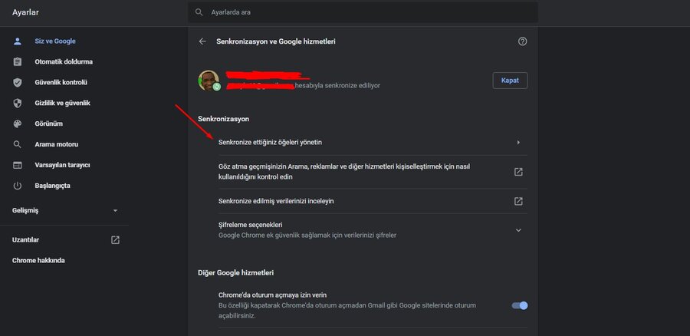Image resolution: width=690 pixels, height=336 pixels.
Task: Focus the Ayarlarda ara search field
Action: point(363,12)
